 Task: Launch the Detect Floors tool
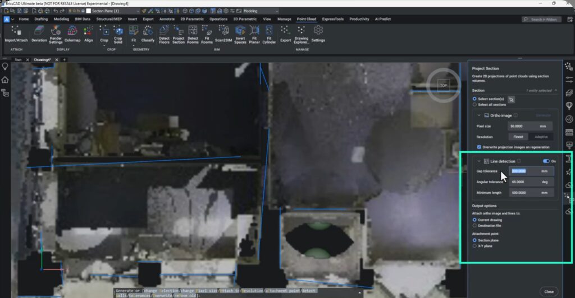[165, 34]
